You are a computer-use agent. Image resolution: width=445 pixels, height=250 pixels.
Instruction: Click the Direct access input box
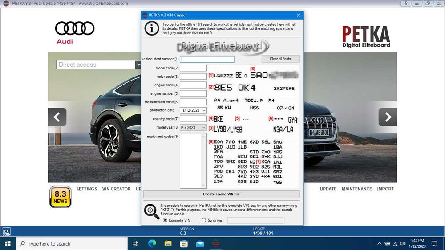(x=96, y=65)
